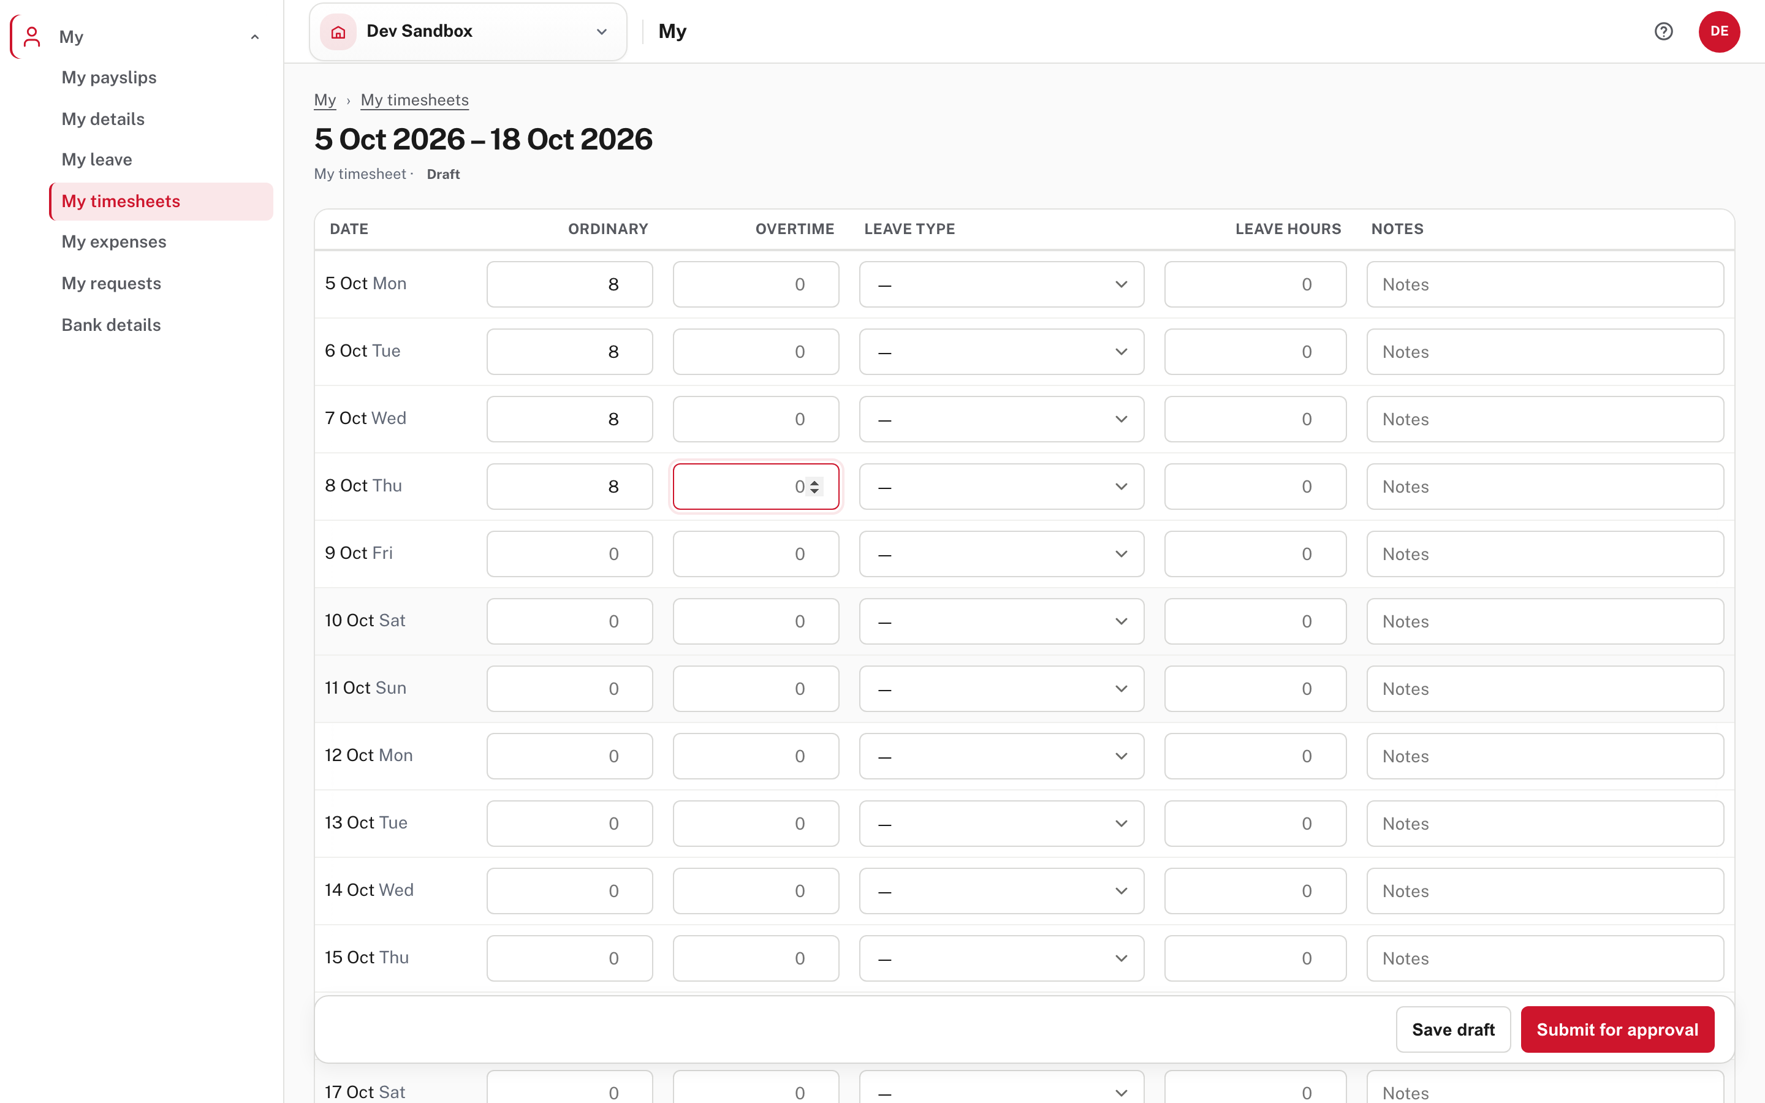Click the Dev Sandbox house icon

(338, 31)
